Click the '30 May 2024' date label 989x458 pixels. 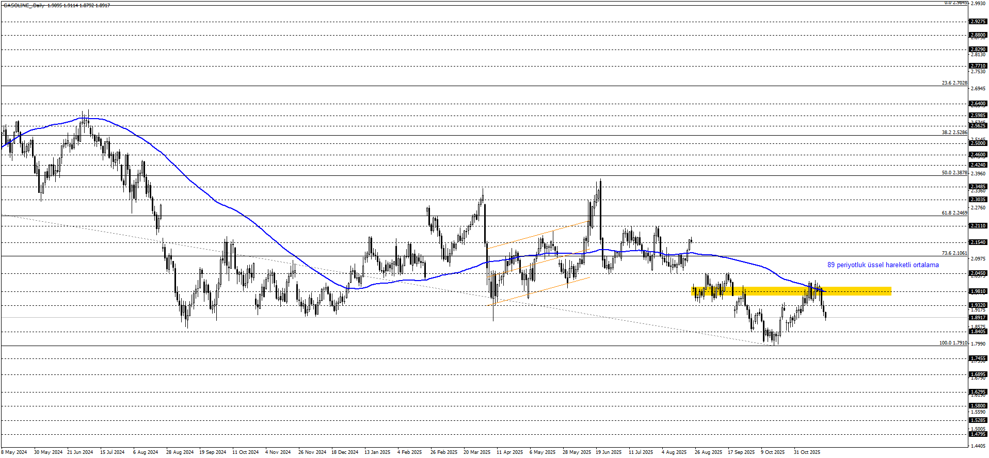[48, 452]
